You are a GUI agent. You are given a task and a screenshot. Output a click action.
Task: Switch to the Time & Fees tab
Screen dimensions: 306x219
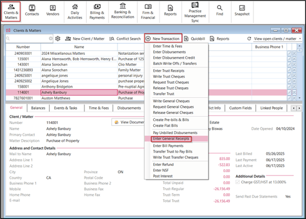99,108
